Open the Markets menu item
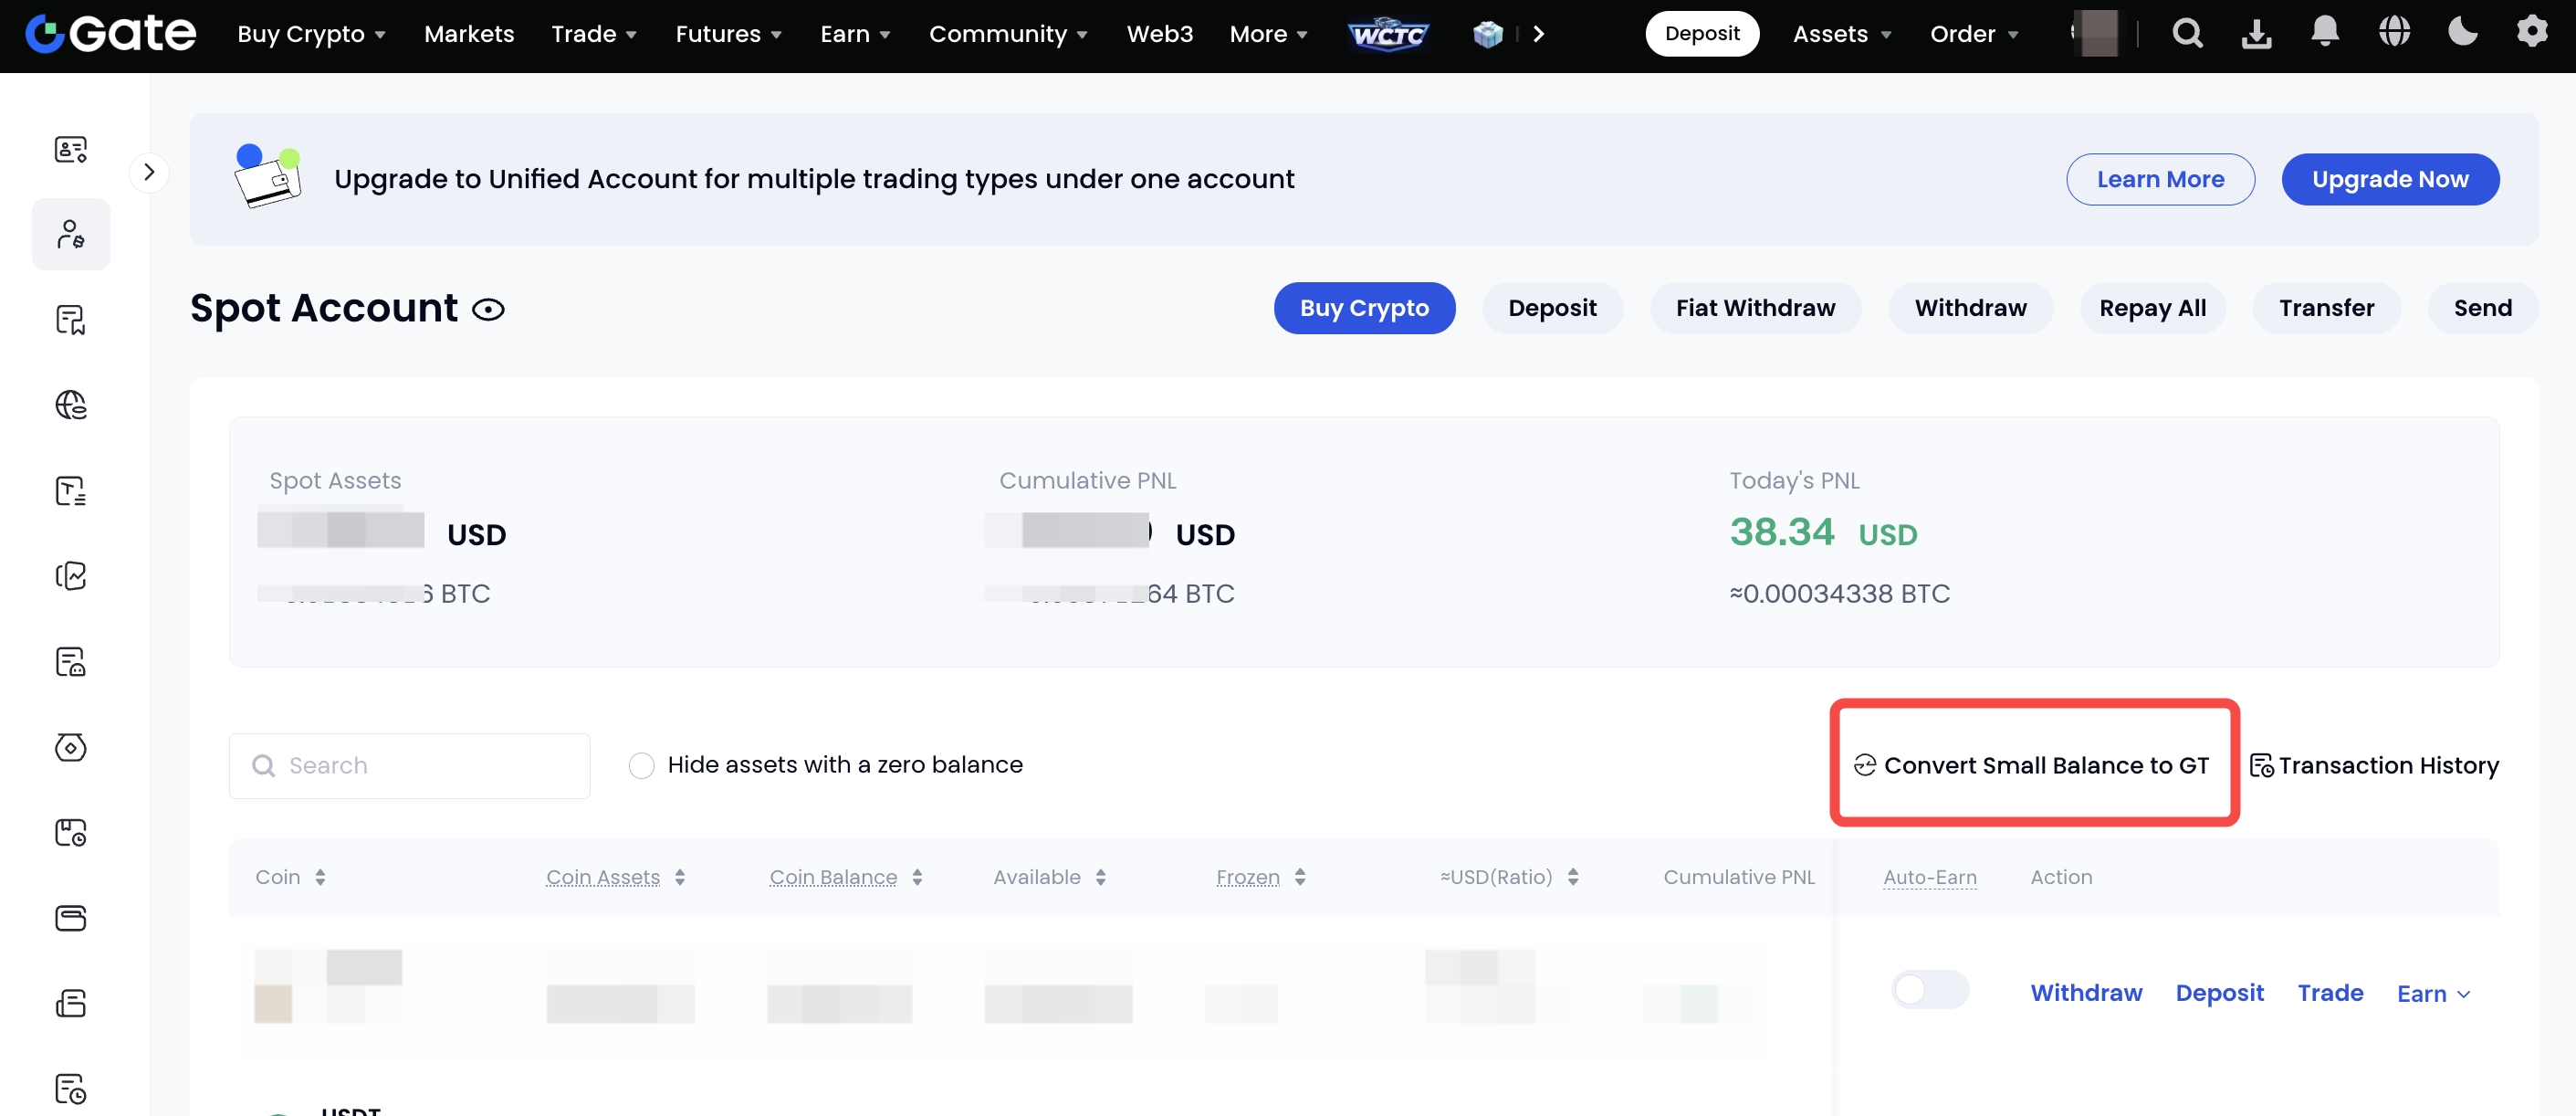Viewport: 2576px width, 1116px height. tap(468, 34)
